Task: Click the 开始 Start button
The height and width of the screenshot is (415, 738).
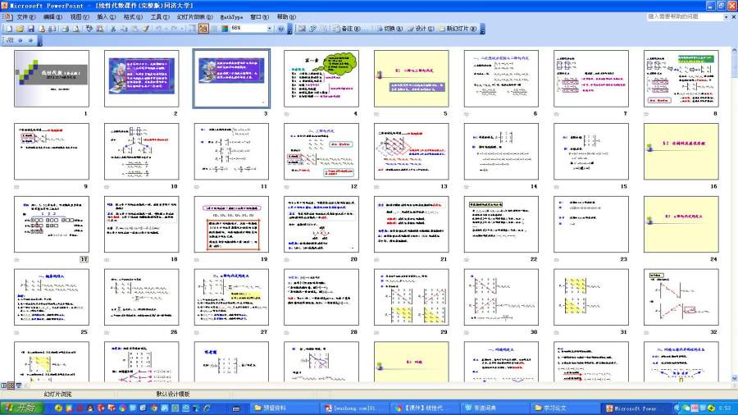Action: tap(22, 408)
